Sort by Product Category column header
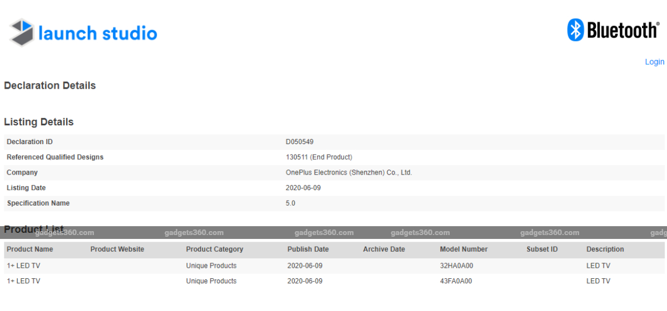Image resolution: width=667 pixels, height=311 pixels. click(x=215, y=249)
